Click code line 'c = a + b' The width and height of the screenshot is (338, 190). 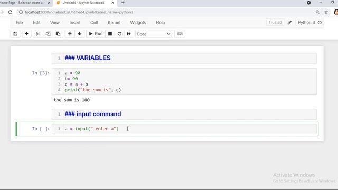coord(76,84)
